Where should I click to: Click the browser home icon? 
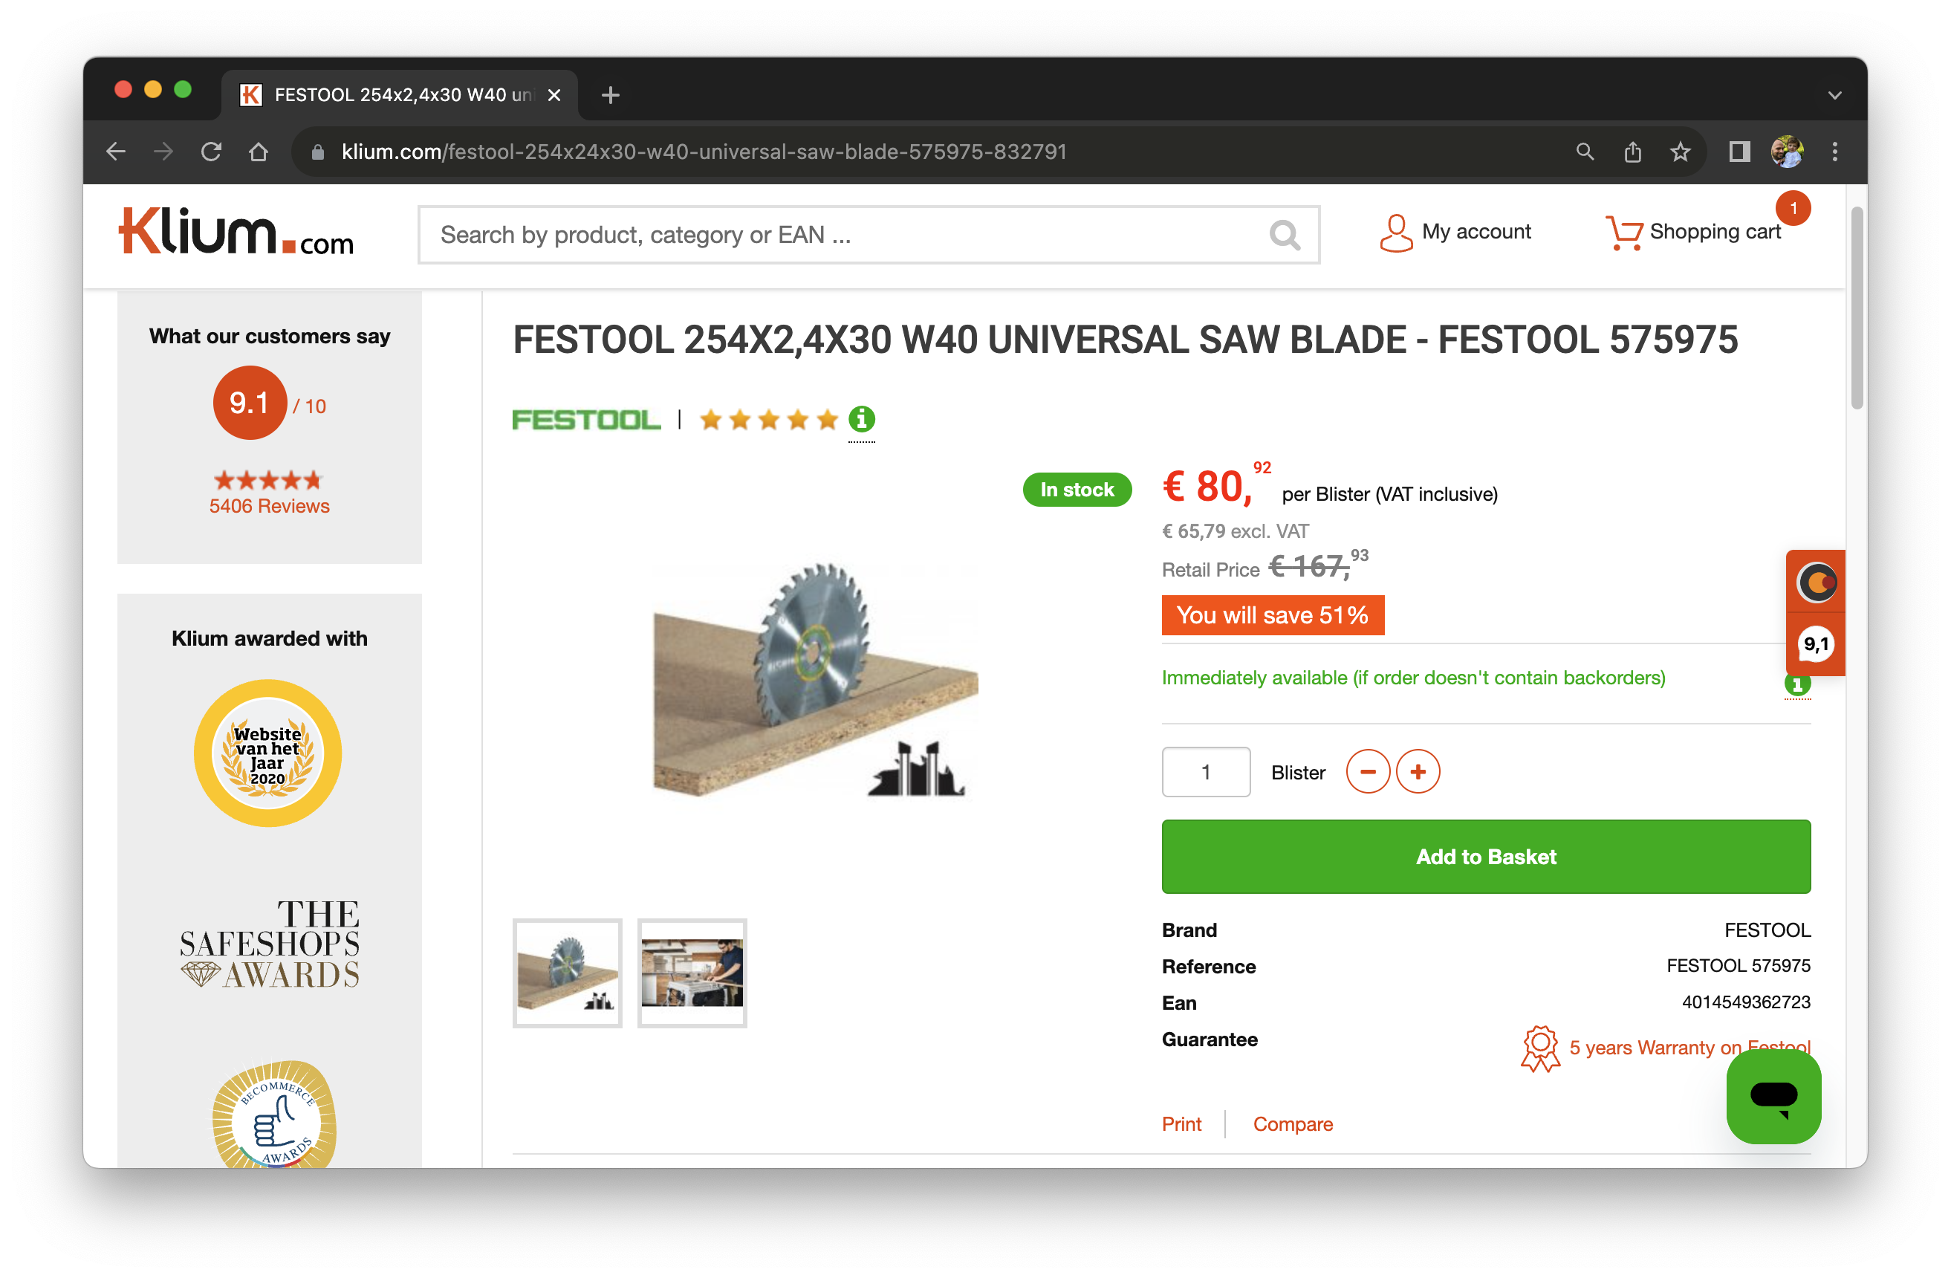point(259,152)
